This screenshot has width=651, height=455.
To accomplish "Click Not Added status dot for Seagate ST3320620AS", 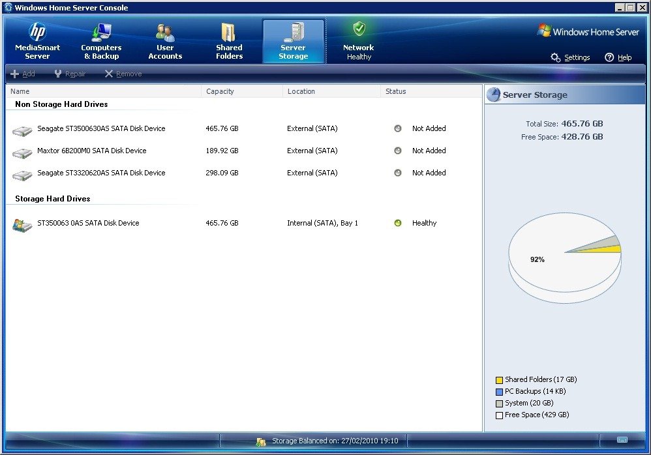I will 398,173.
